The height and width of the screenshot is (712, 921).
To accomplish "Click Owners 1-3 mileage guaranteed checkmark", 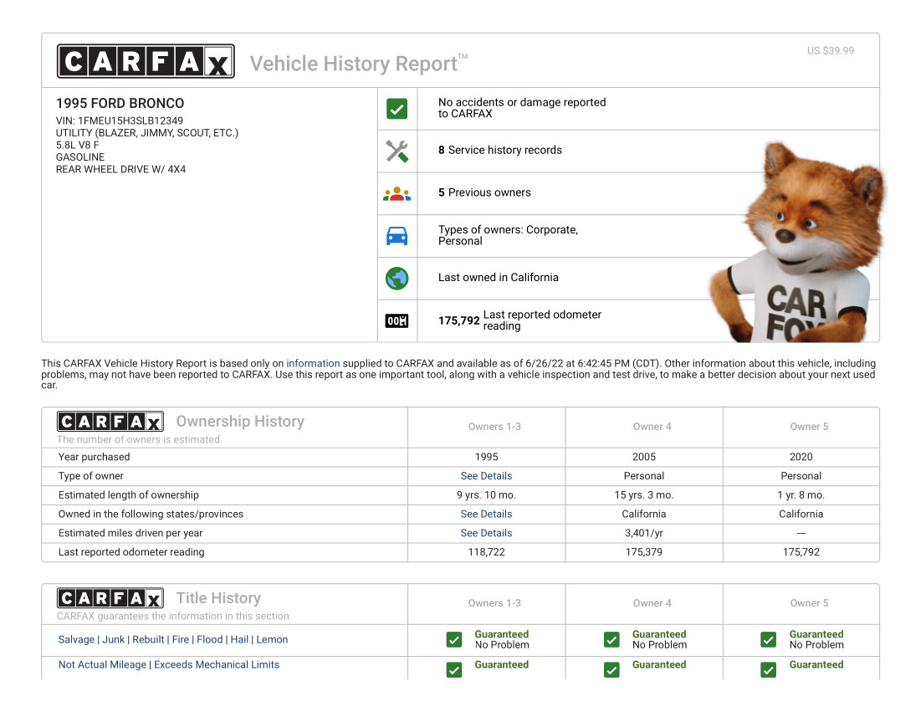I will click(454, 669).
